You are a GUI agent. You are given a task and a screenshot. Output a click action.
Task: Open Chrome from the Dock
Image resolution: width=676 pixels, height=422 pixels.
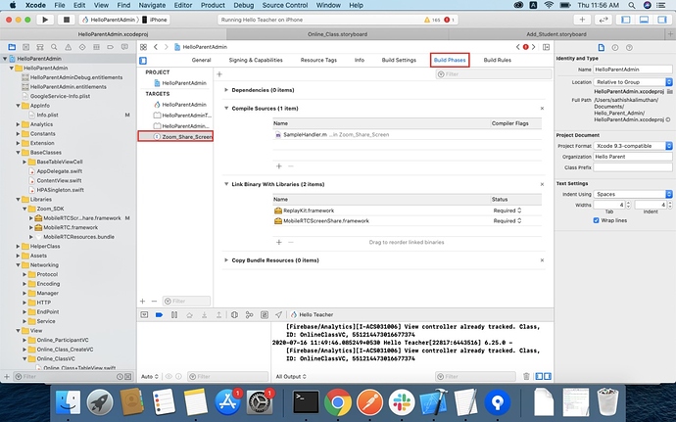(x=338, y=401)
